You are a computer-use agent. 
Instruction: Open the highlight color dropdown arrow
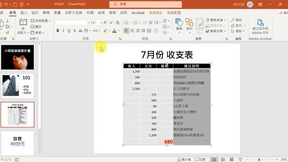(110, 31)
